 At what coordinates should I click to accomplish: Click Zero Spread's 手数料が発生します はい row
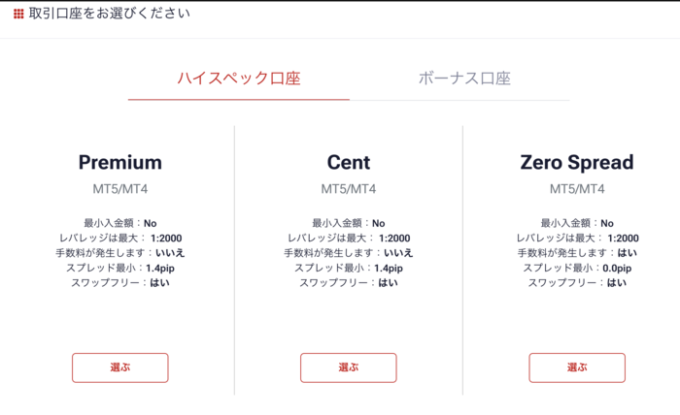[577, 253]
